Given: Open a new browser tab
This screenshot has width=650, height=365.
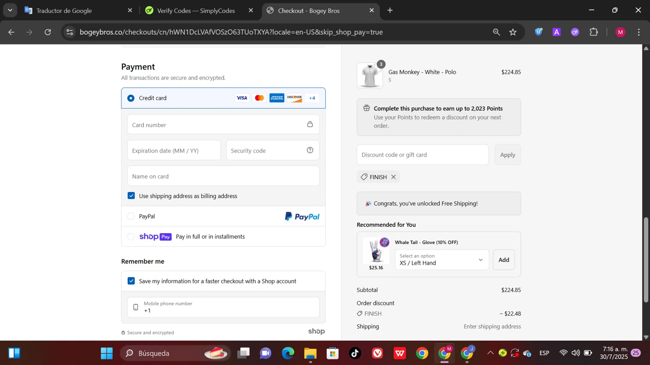Looking at the screenshot, I should [x=390, y=10].
